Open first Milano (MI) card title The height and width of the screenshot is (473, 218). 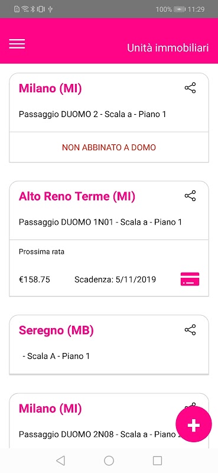50,88
